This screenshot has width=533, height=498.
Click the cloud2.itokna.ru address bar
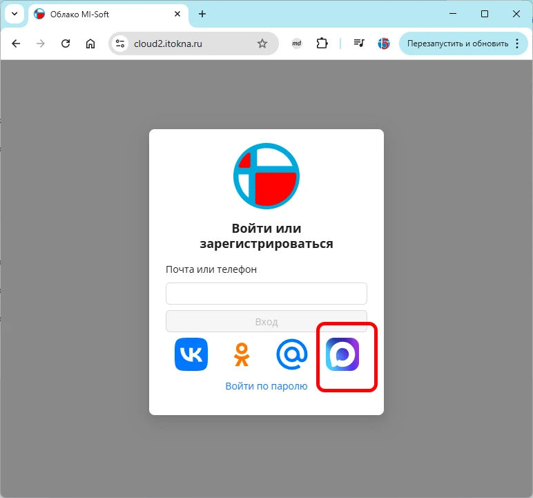[x=194, y=44]
